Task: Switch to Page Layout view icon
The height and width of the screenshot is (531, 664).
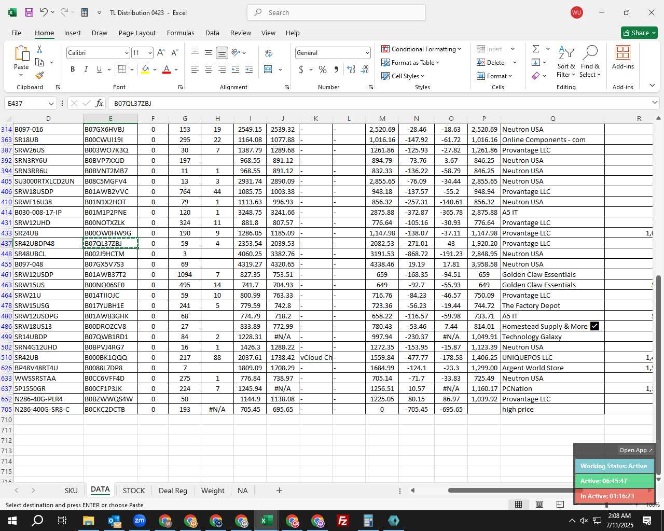Action: tap(539, 504)
